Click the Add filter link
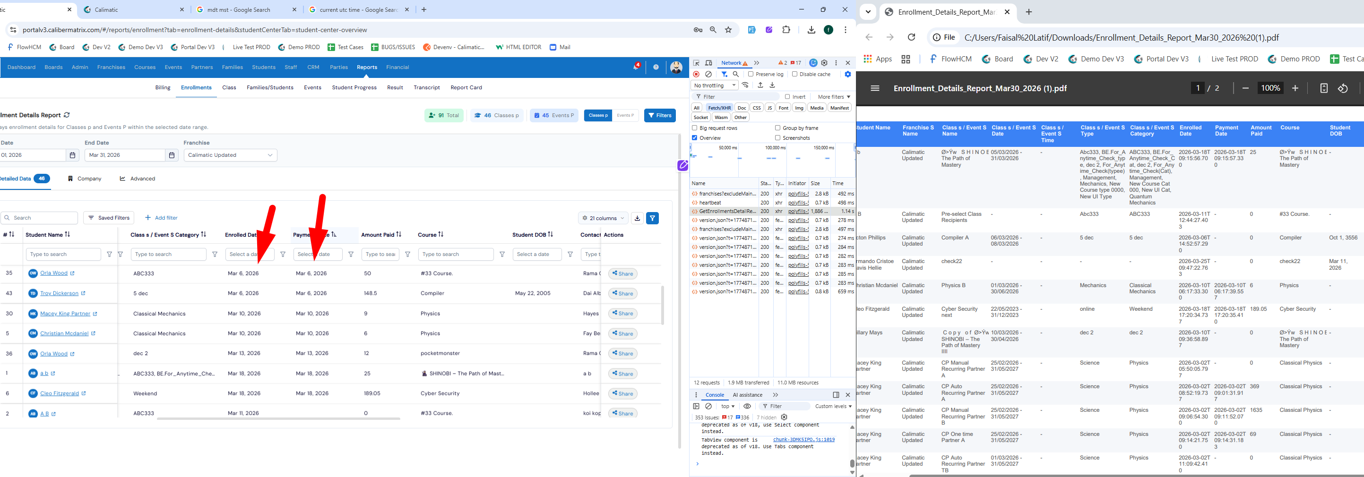 pos(162,218)
